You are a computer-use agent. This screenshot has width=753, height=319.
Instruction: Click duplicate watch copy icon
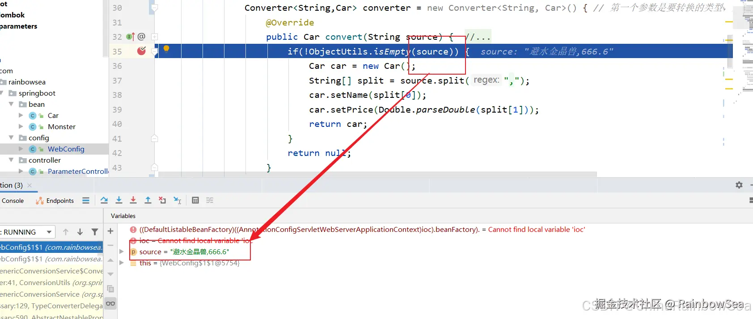pos(110,289)
